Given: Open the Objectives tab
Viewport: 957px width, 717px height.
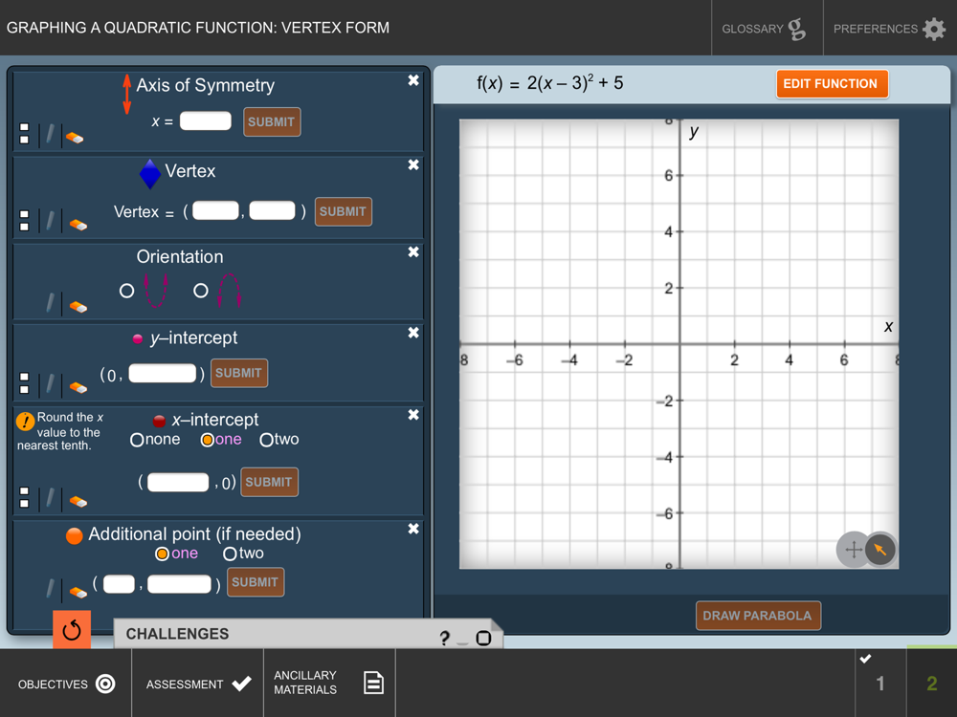Looking at the screenshot, I should click(x=66, y=684).
